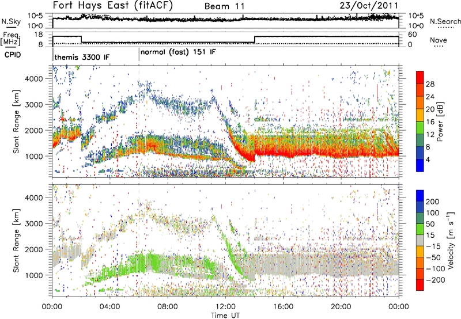
Task: Select the 'themis 3300 IF' CPID text
Action: coord(82,57)
